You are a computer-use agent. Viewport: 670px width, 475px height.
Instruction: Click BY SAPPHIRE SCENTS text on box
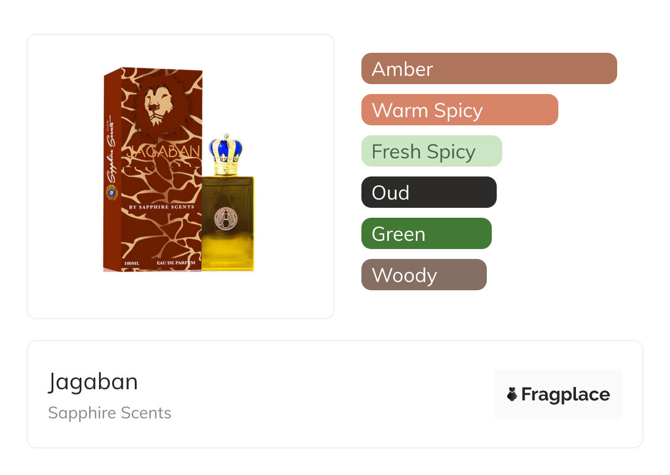click(x=161, y=207)
